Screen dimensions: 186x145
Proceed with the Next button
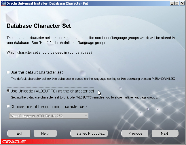click(165, 133)
